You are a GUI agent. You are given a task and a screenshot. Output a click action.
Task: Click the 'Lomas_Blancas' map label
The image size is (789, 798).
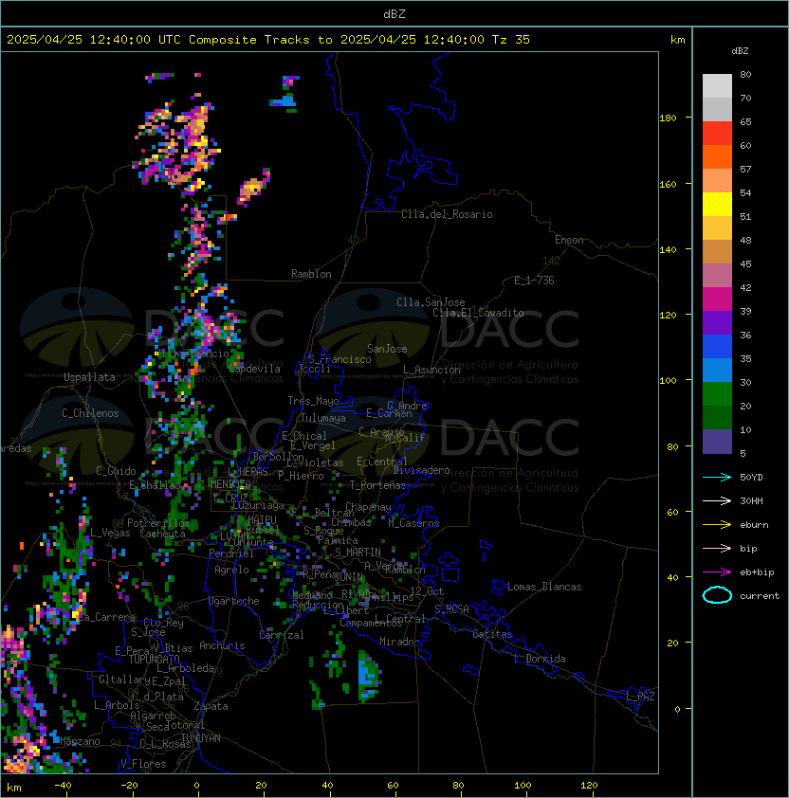(544, 587)
